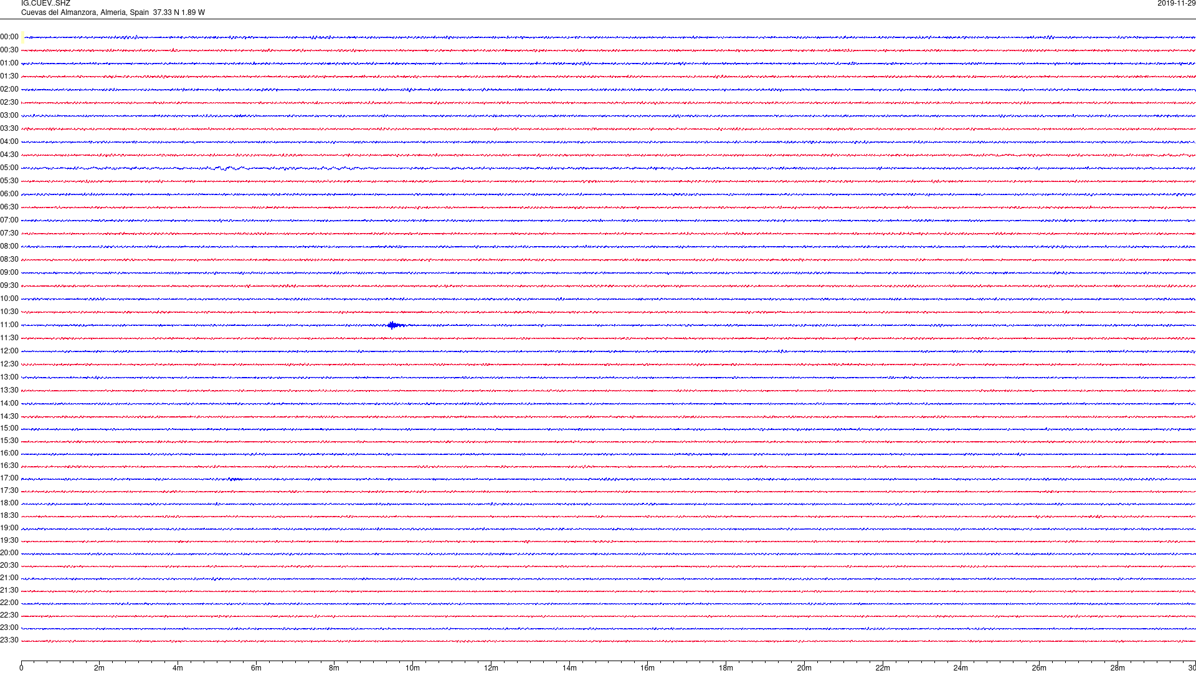Click the 26m tick label on time axis
Image resolution: width=1196 pixels, height=673 pixels.
click(x=1039, y=668)
